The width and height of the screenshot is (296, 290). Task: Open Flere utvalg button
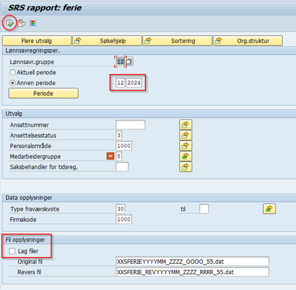37,41
